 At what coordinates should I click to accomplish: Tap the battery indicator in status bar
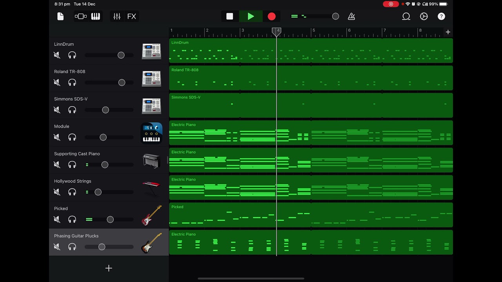[x=443, y=4]
